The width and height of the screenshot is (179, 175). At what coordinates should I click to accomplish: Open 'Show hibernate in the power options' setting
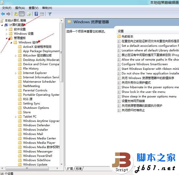150,87
